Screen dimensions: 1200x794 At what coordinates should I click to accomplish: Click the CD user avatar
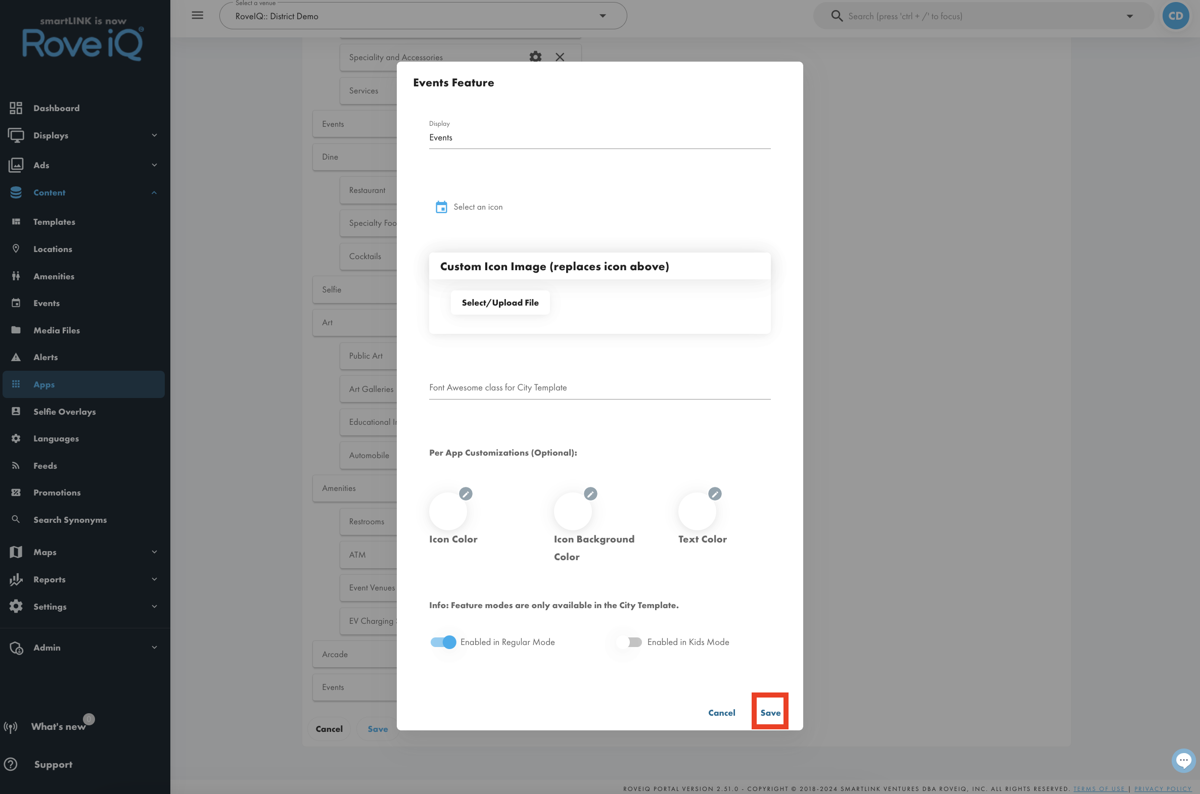point(1176,16)
